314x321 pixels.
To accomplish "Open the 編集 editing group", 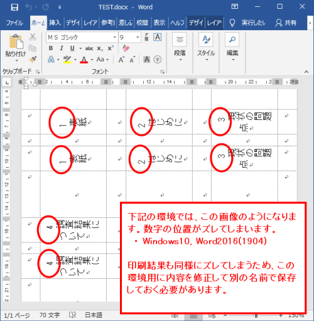I will [232, 47].
